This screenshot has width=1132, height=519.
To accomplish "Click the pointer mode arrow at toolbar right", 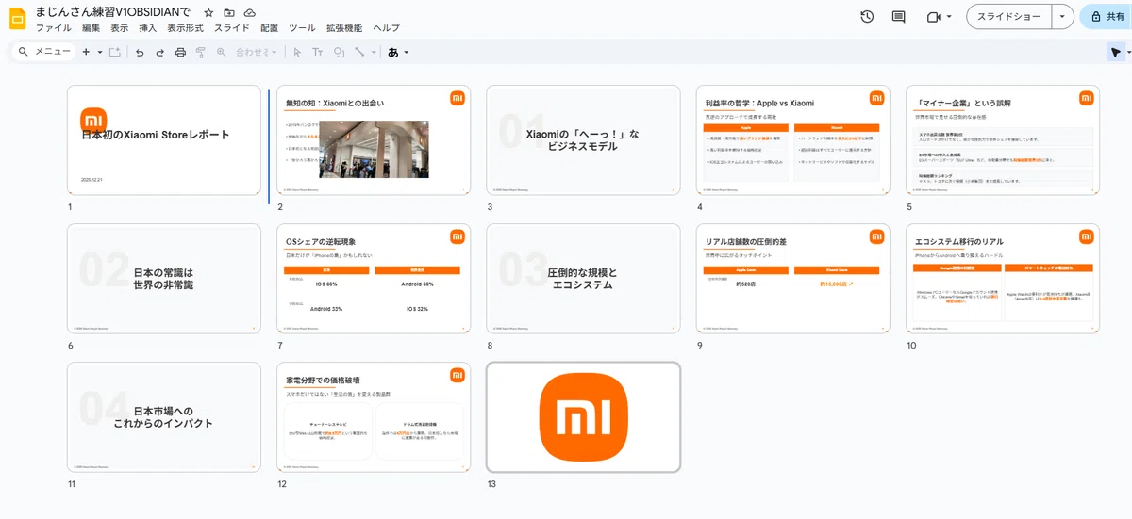I will 1114,52.
